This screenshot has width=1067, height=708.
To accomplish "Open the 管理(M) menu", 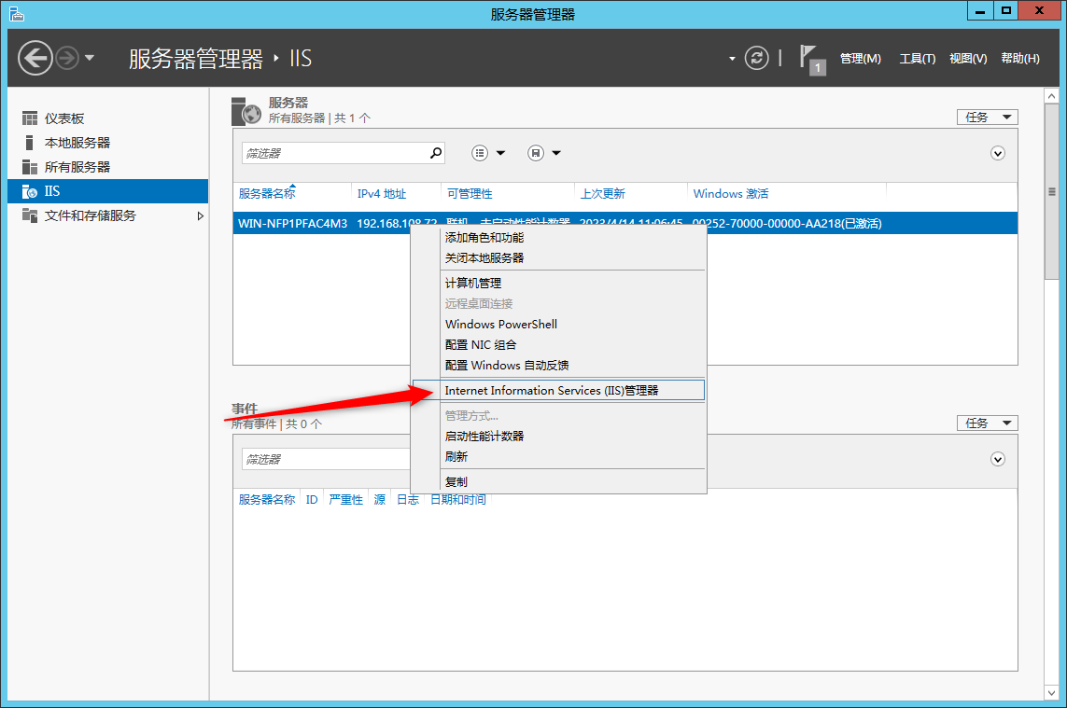I will click(860, 59).
